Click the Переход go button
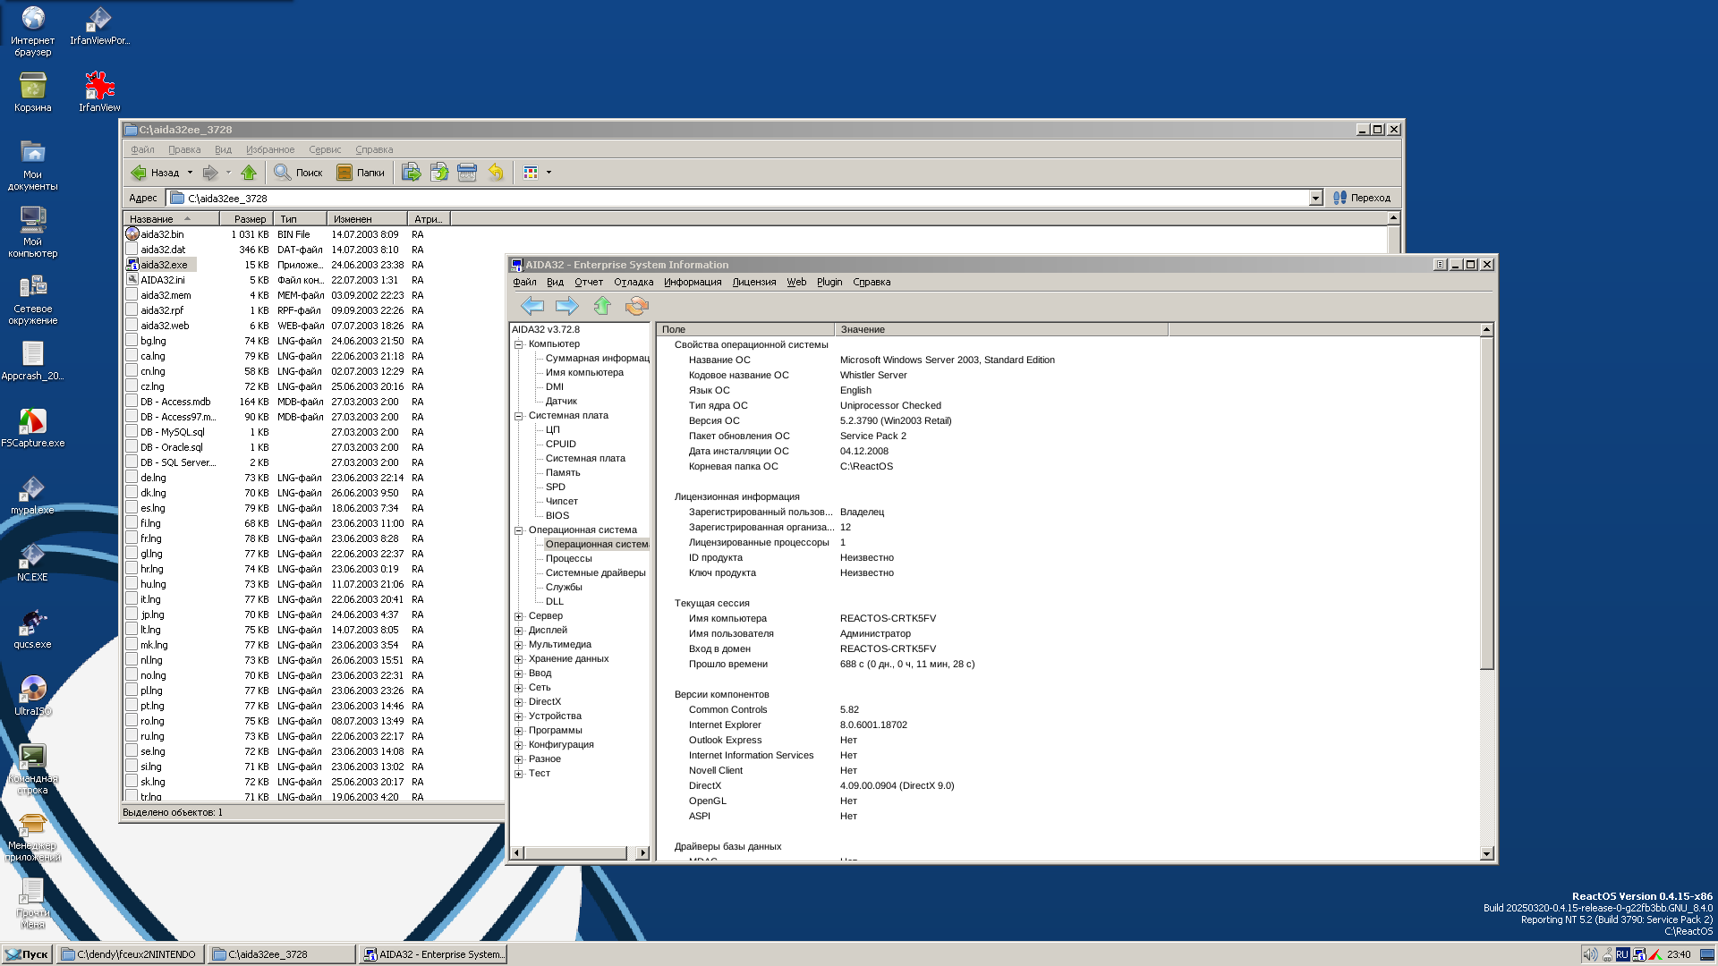 [x=1361, y=199]
